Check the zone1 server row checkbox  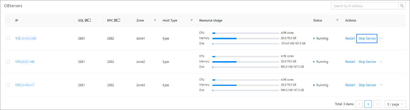point(8,39)
